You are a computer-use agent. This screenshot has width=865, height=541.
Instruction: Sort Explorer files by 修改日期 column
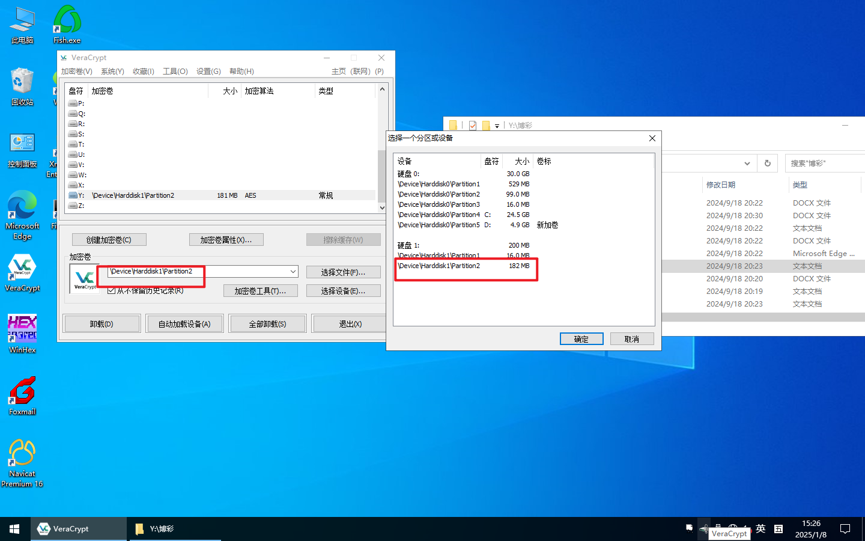(x=744, y=185)
